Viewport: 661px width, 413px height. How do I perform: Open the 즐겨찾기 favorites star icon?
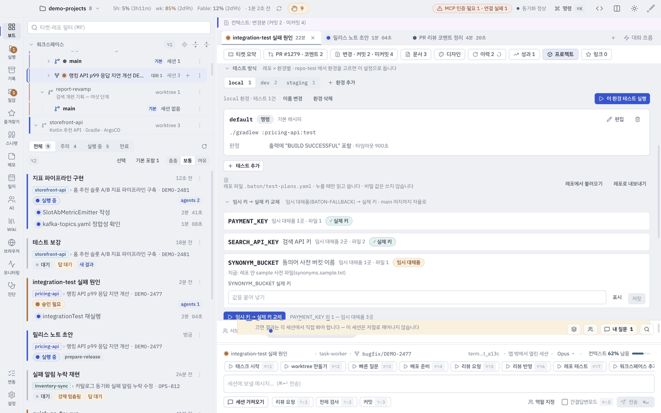coord(11,117)
